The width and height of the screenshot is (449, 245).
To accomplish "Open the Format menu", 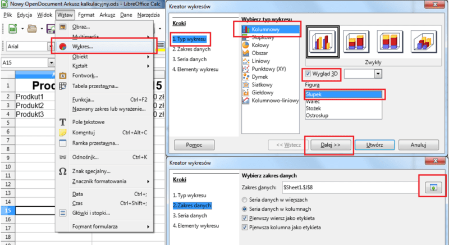I will (86, 16).
